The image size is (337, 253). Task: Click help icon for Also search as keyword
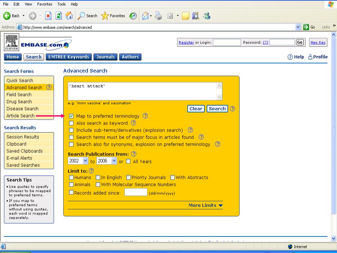click(134, 123)
